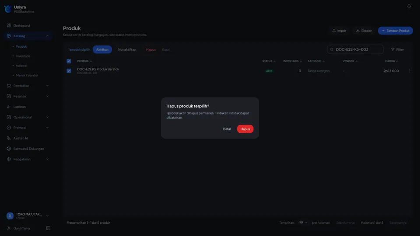Click the Bantuan & Dukungan icon

coord(9,149)
